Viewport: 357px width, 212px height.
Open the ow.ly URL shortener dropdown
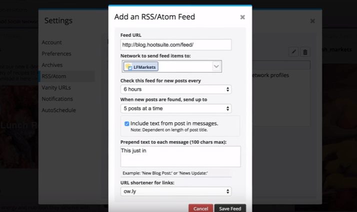(176, 192)
